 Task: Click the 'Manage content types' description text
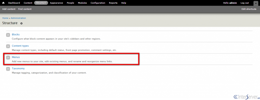point(64,50)
